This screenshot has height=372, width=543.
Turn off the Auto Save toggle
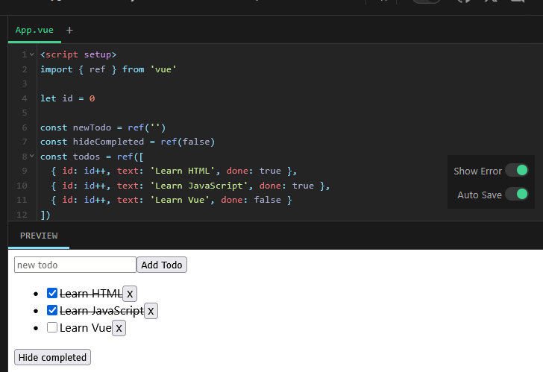click(516, 195)
